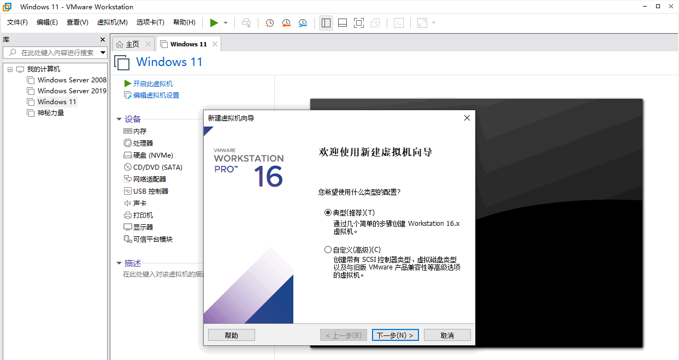
Task: Open the power button dropdown arrow
Action: pos(226,23)
